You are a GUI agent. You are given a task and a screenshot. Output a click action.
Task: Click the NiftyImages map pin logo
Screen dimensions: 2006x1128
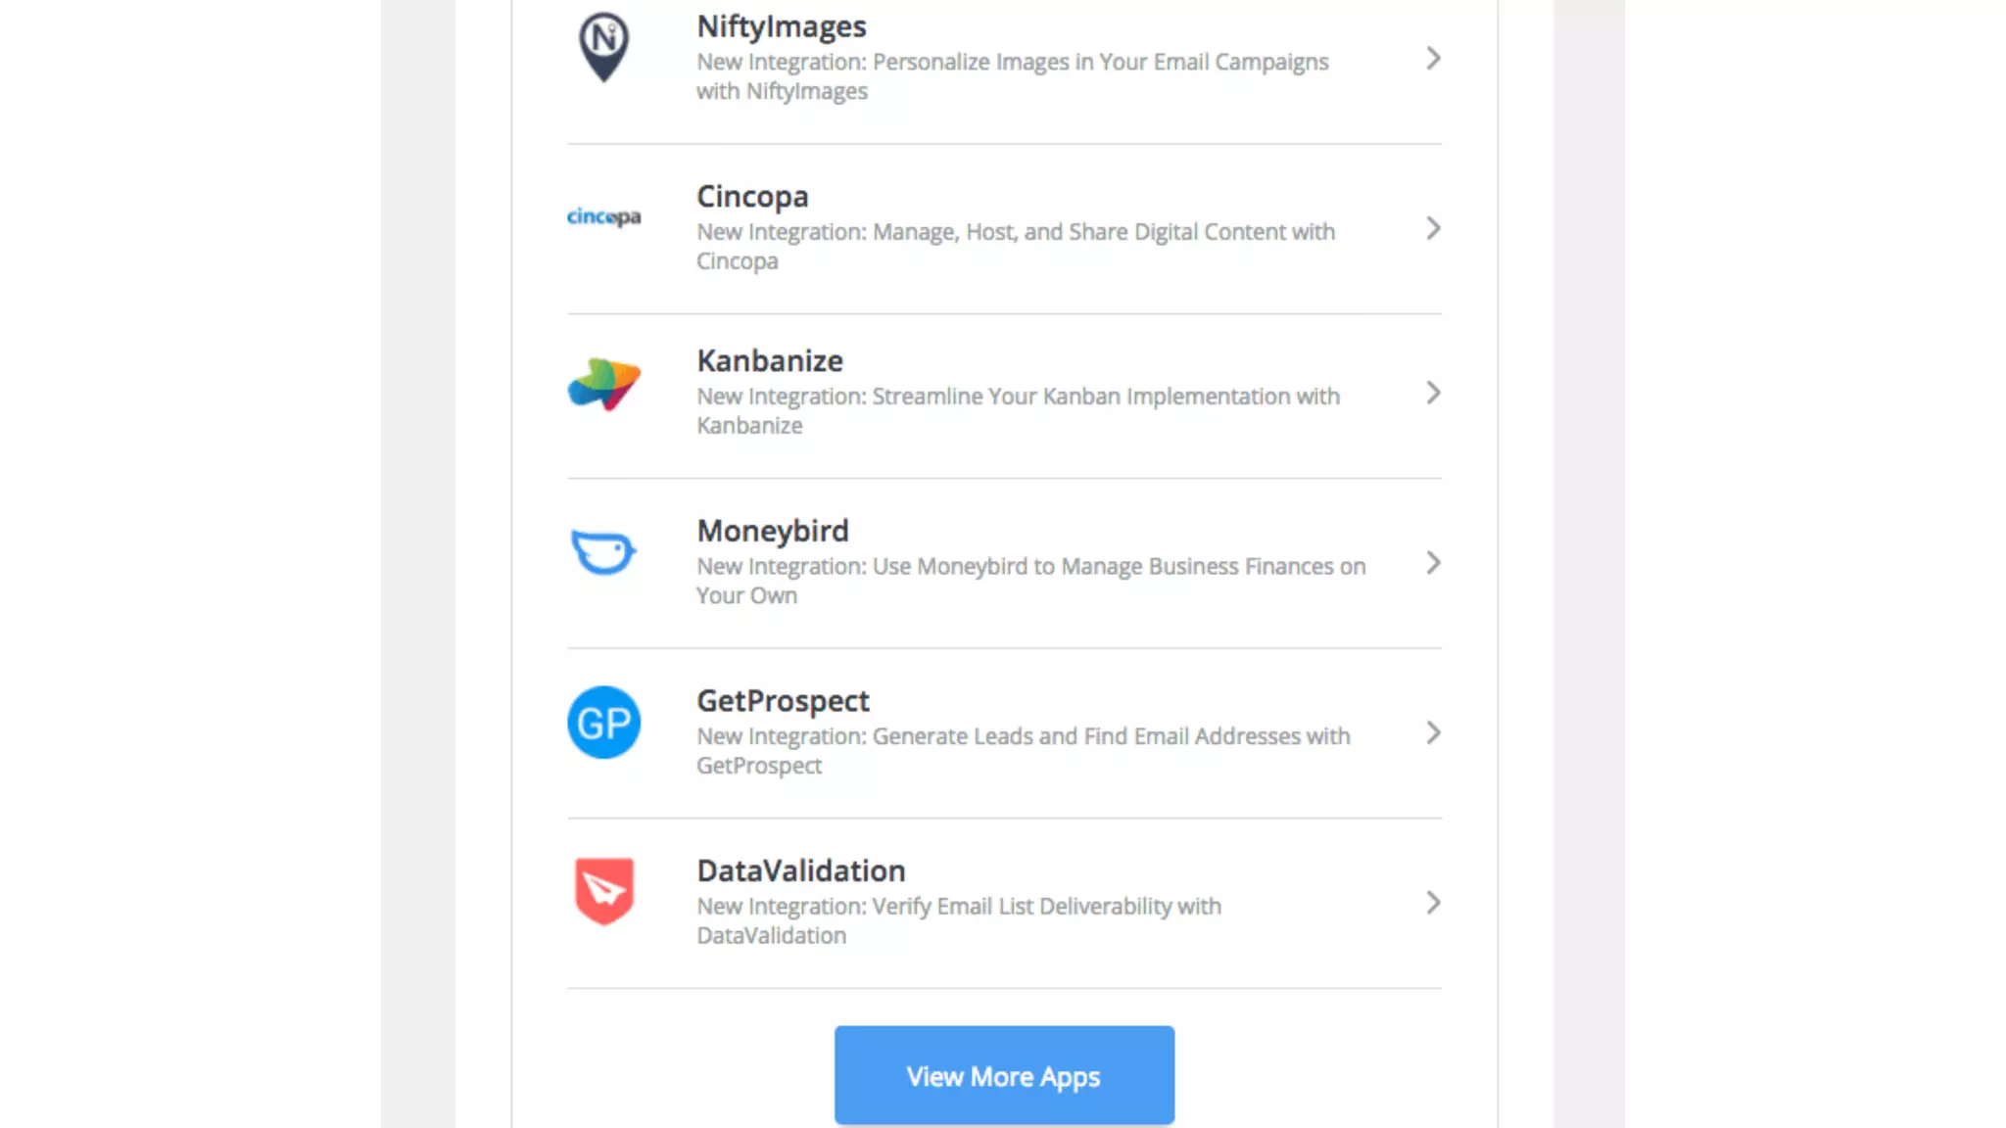click(603, 46)
